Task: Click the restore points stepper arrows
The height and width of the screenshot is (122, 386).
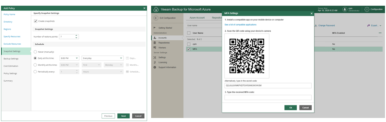Action: tap(76, 36)
